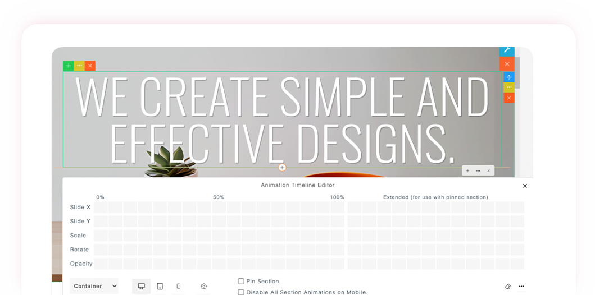This screenshot has height=295, width=595.
Task: Open the three-dot menu beside the eraser
Action: 521,286
